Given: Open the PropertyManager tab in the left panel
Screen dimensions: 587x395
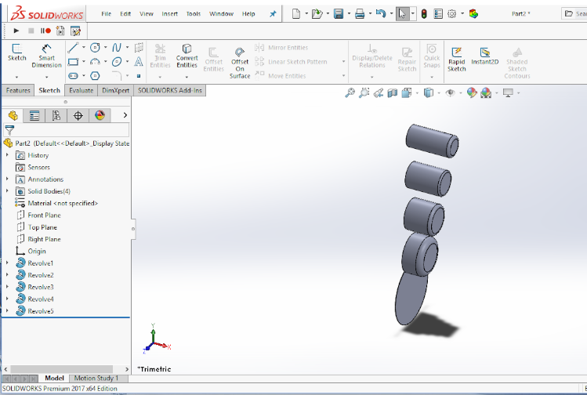Looking at the screenshot, I should (x=34, y=115).
